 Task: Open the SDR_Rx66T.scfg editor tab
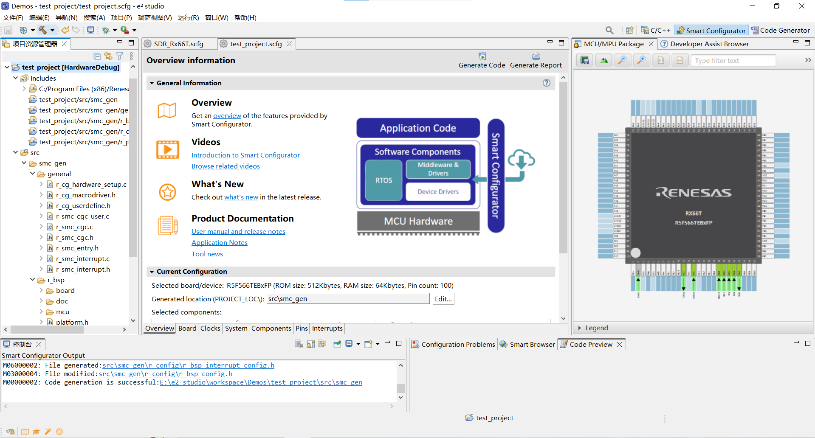click(x=179, y=44)
